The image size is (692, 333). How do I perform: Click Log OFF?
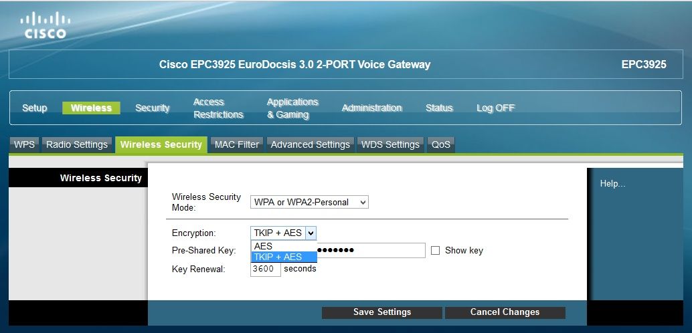tap(496, 108)
